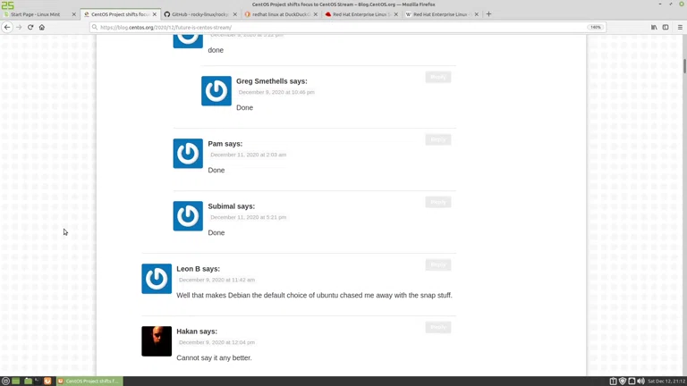
Task: Open the redhat linux DuckDuckGo tab
Action: coord(277,14)
